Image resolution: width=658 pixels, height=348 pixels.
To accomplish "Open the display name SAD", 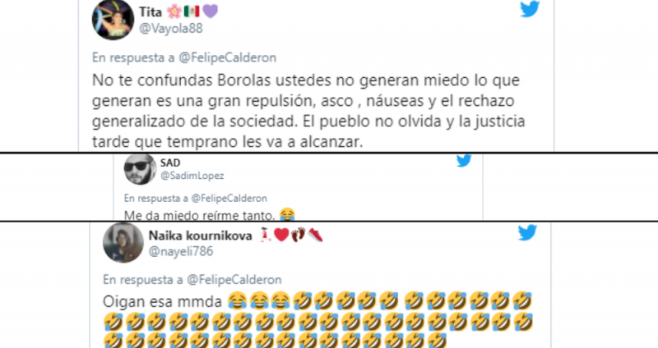I will pos(170,163).
